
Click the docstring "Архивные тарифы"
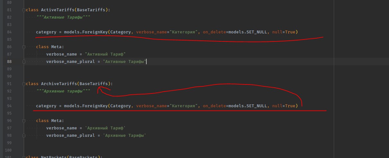coord(63,91)
